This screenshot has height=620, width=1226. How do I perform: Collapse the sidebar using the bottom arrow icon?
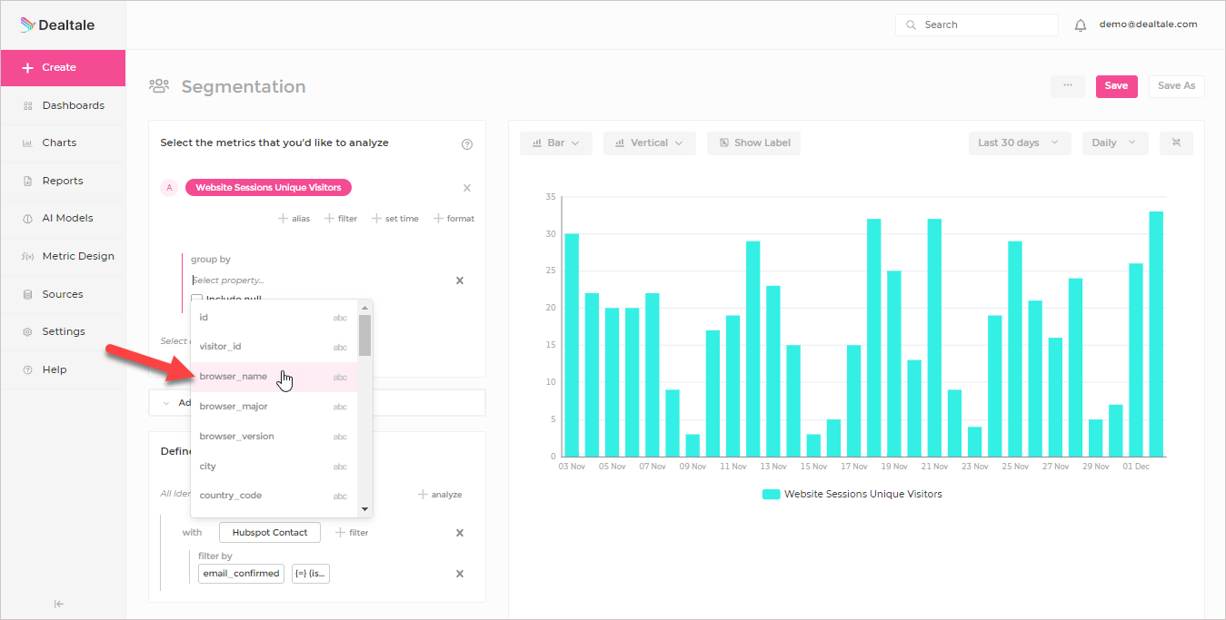click(x=59, y=604)
